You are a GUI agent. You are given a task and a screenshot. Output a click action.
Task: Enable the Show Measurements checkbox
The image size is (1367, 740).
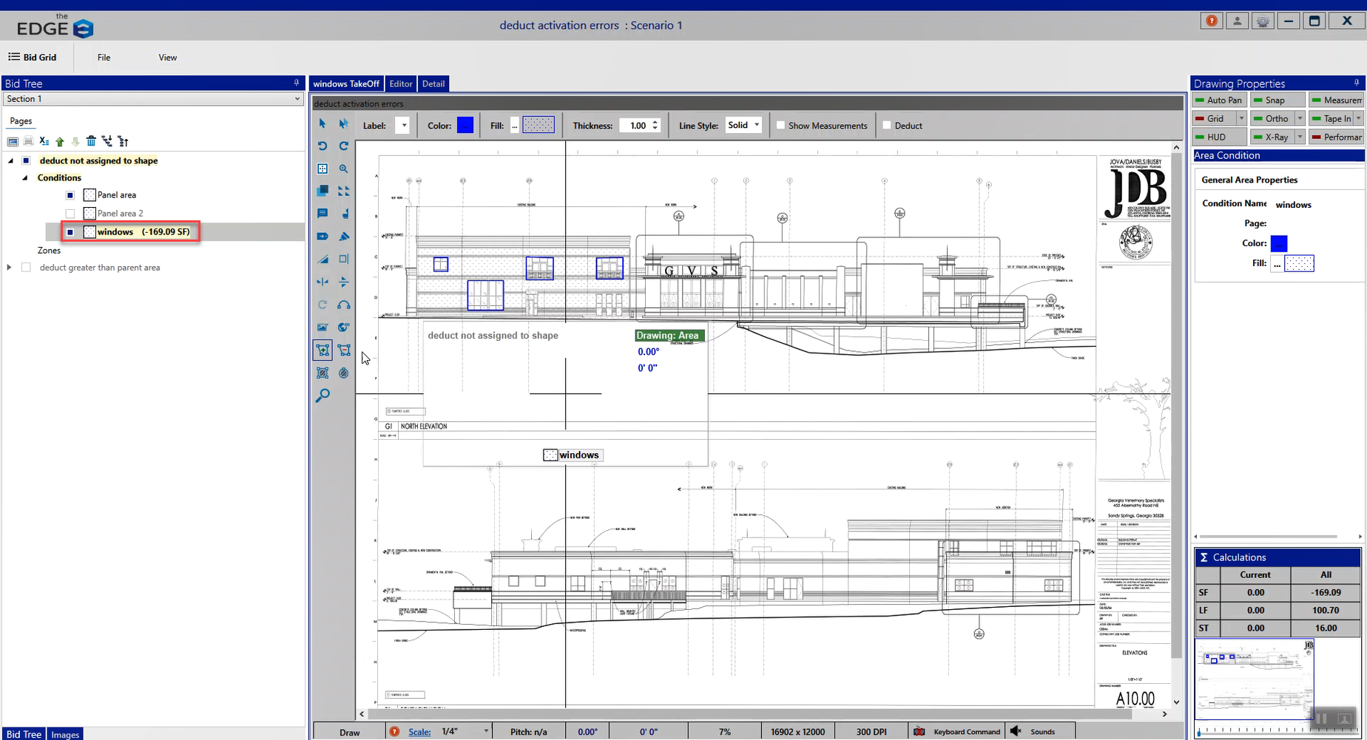(780, 126)
